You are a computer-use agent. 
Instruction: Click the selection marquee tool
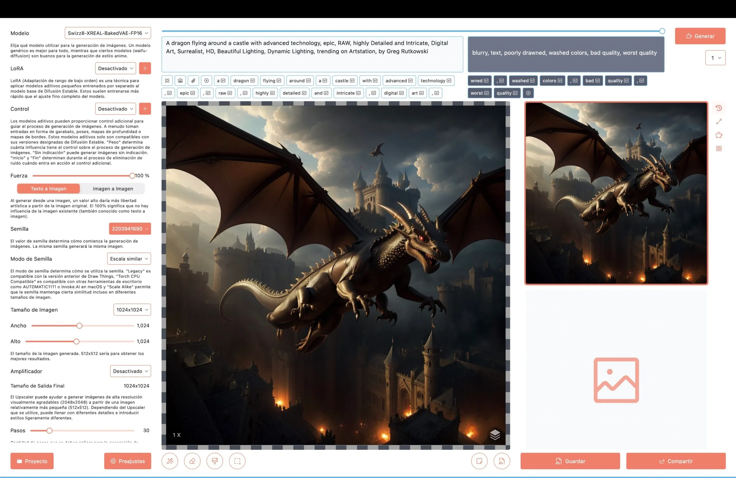tap(237, 461)
